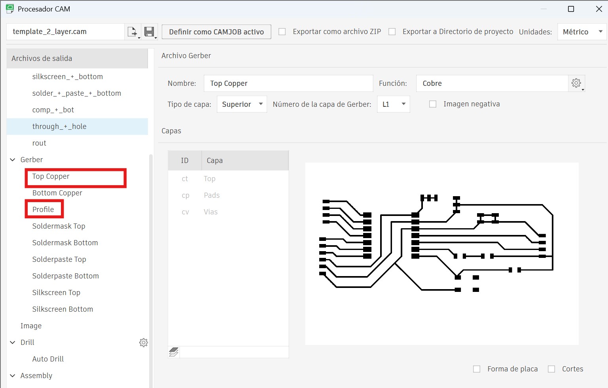This screenshot has height=388, width=608.
Task: Click the output files list scrollbar
Action: point(151,271)
